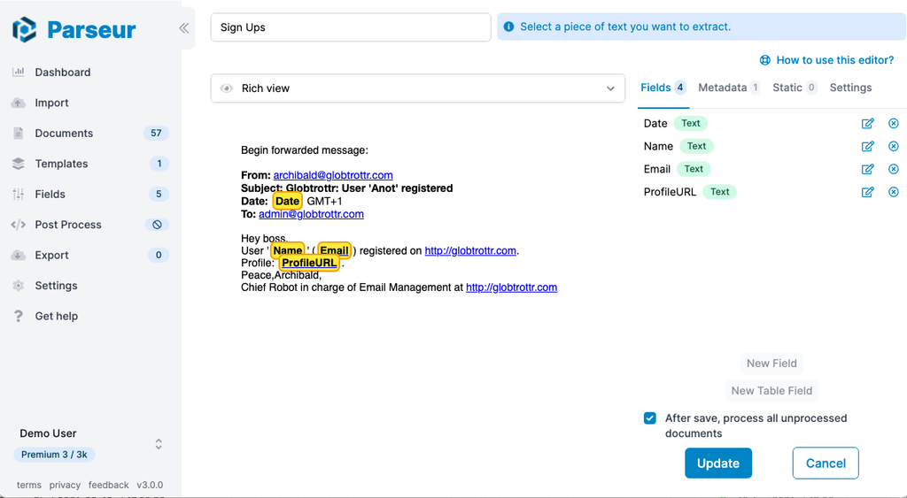Image resolution: width=907 pixels, height=498 pixels.
Task: Delete the Date field
Action: (894, 123)
